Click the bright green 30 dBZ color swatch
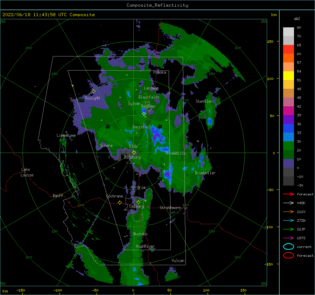Image resolution: width=315 pixels, height=295 pixels. pyautogui.click(x=288, y=146)
